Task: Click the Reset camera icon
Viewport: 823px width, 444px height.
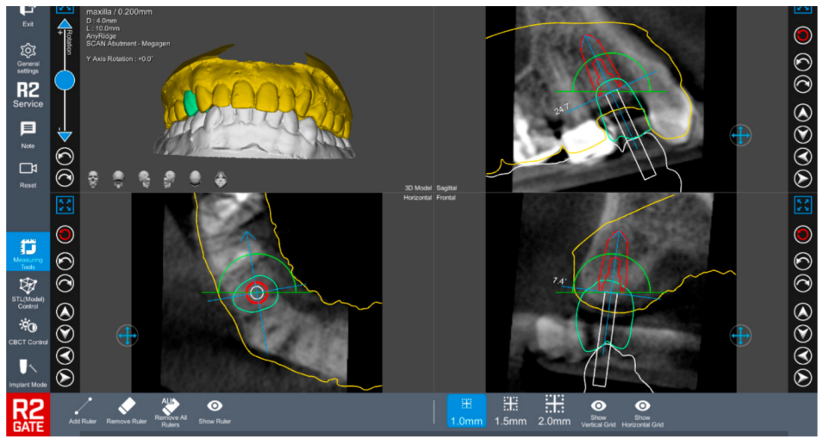Action: point(28,169)
